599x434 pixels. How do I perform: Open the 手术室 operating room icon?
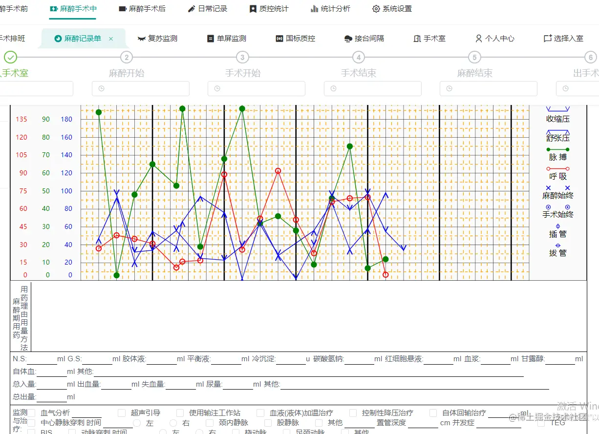pos(429,39)
